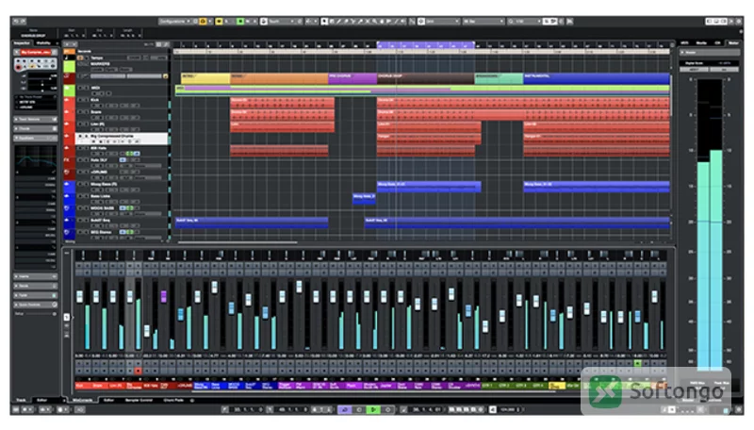Click the record button in transport bar

click(387, 410)
